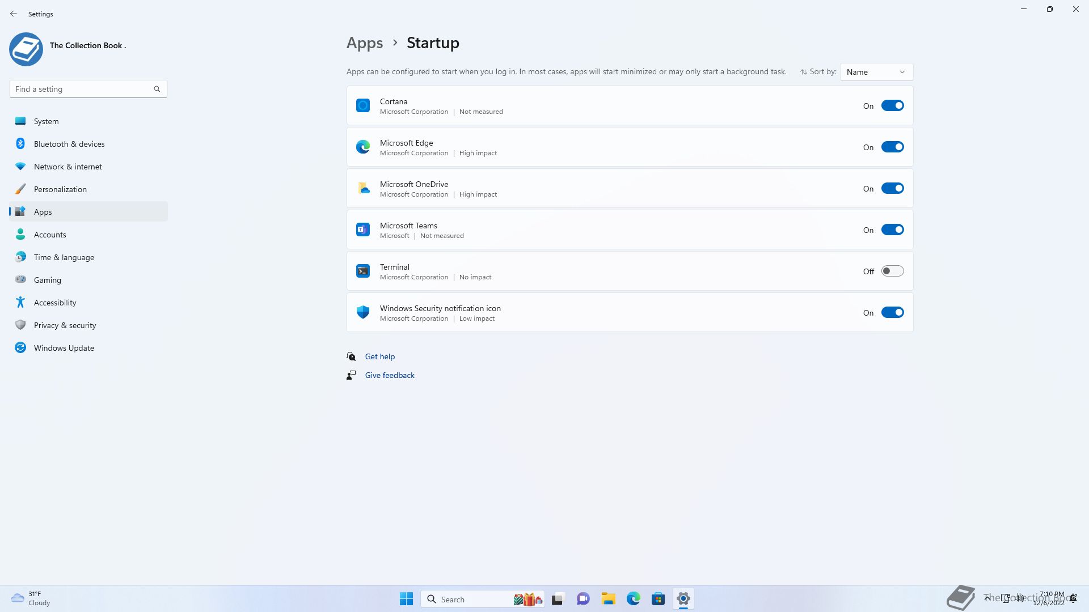The height and width of the screenshot is (612, 1089).
Task: Click Low impact label under Windows Security
Action: pos(477,318)
